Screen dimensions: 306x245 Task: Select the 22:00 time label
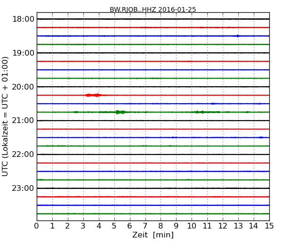tap(23, 155)
